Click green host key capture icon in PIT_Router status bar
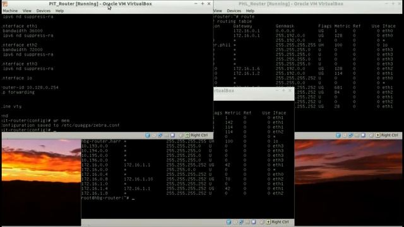 tap(187, 135)
